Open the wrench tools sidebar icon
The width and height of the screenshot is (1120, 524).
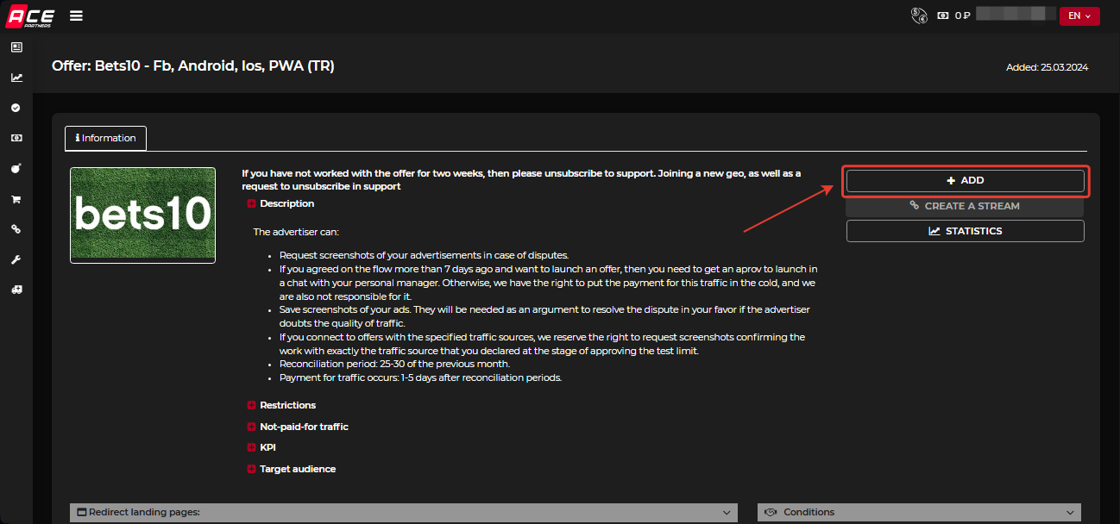pos(16,259)
